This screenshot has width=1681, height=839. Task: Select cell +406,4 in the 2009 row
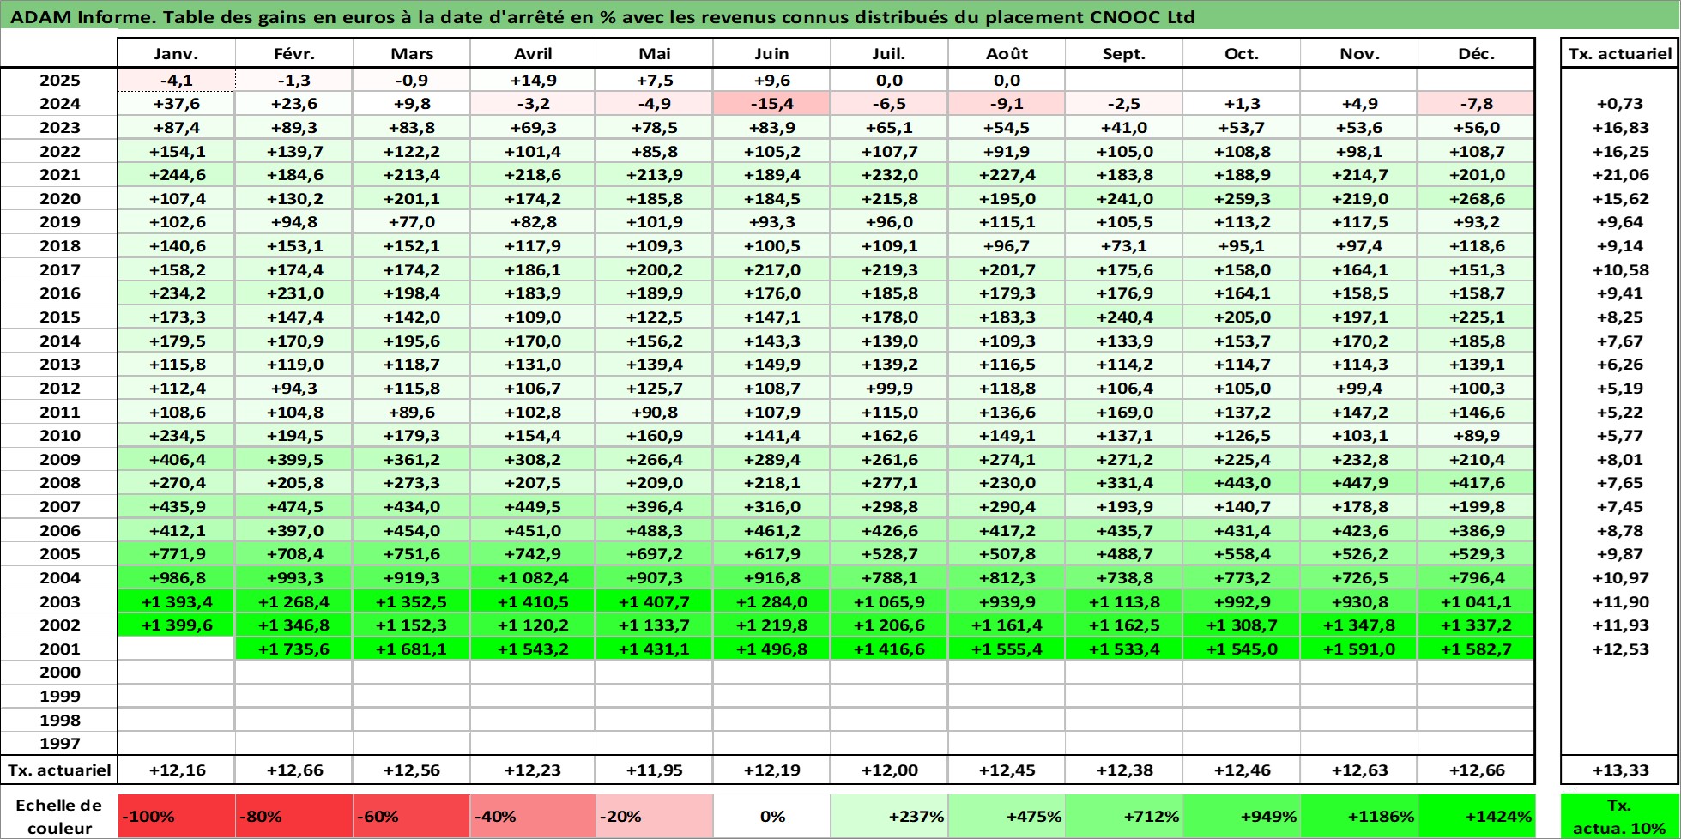click(x=176, y=460)
